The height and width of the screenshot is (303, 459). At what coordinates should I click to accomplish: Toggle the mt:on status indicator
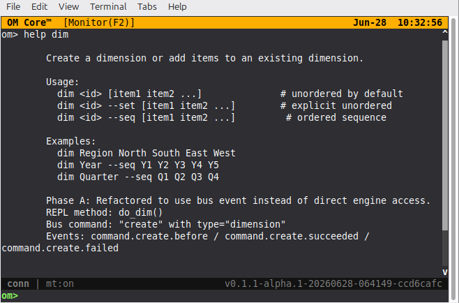60,283
